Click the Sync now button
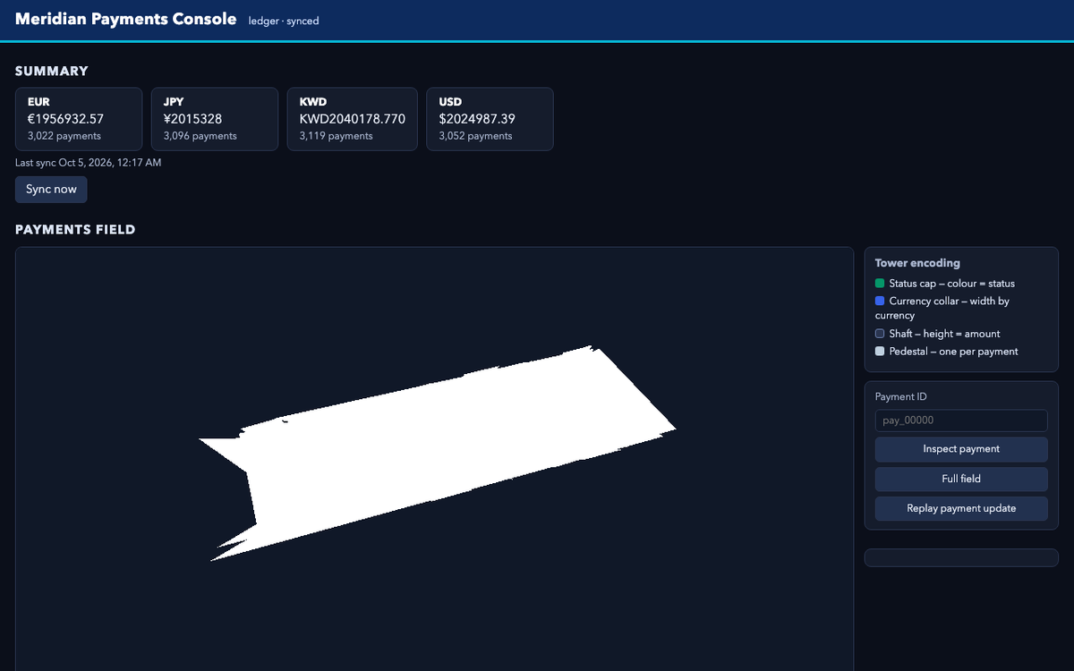1074x671 pixels. (x=51, y=190)
